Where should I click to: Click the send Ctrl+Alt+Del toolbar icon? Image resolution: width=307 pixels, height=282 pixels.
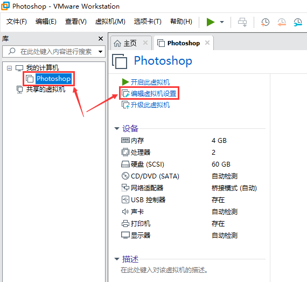pyautogui.click(x=242, y=22)
